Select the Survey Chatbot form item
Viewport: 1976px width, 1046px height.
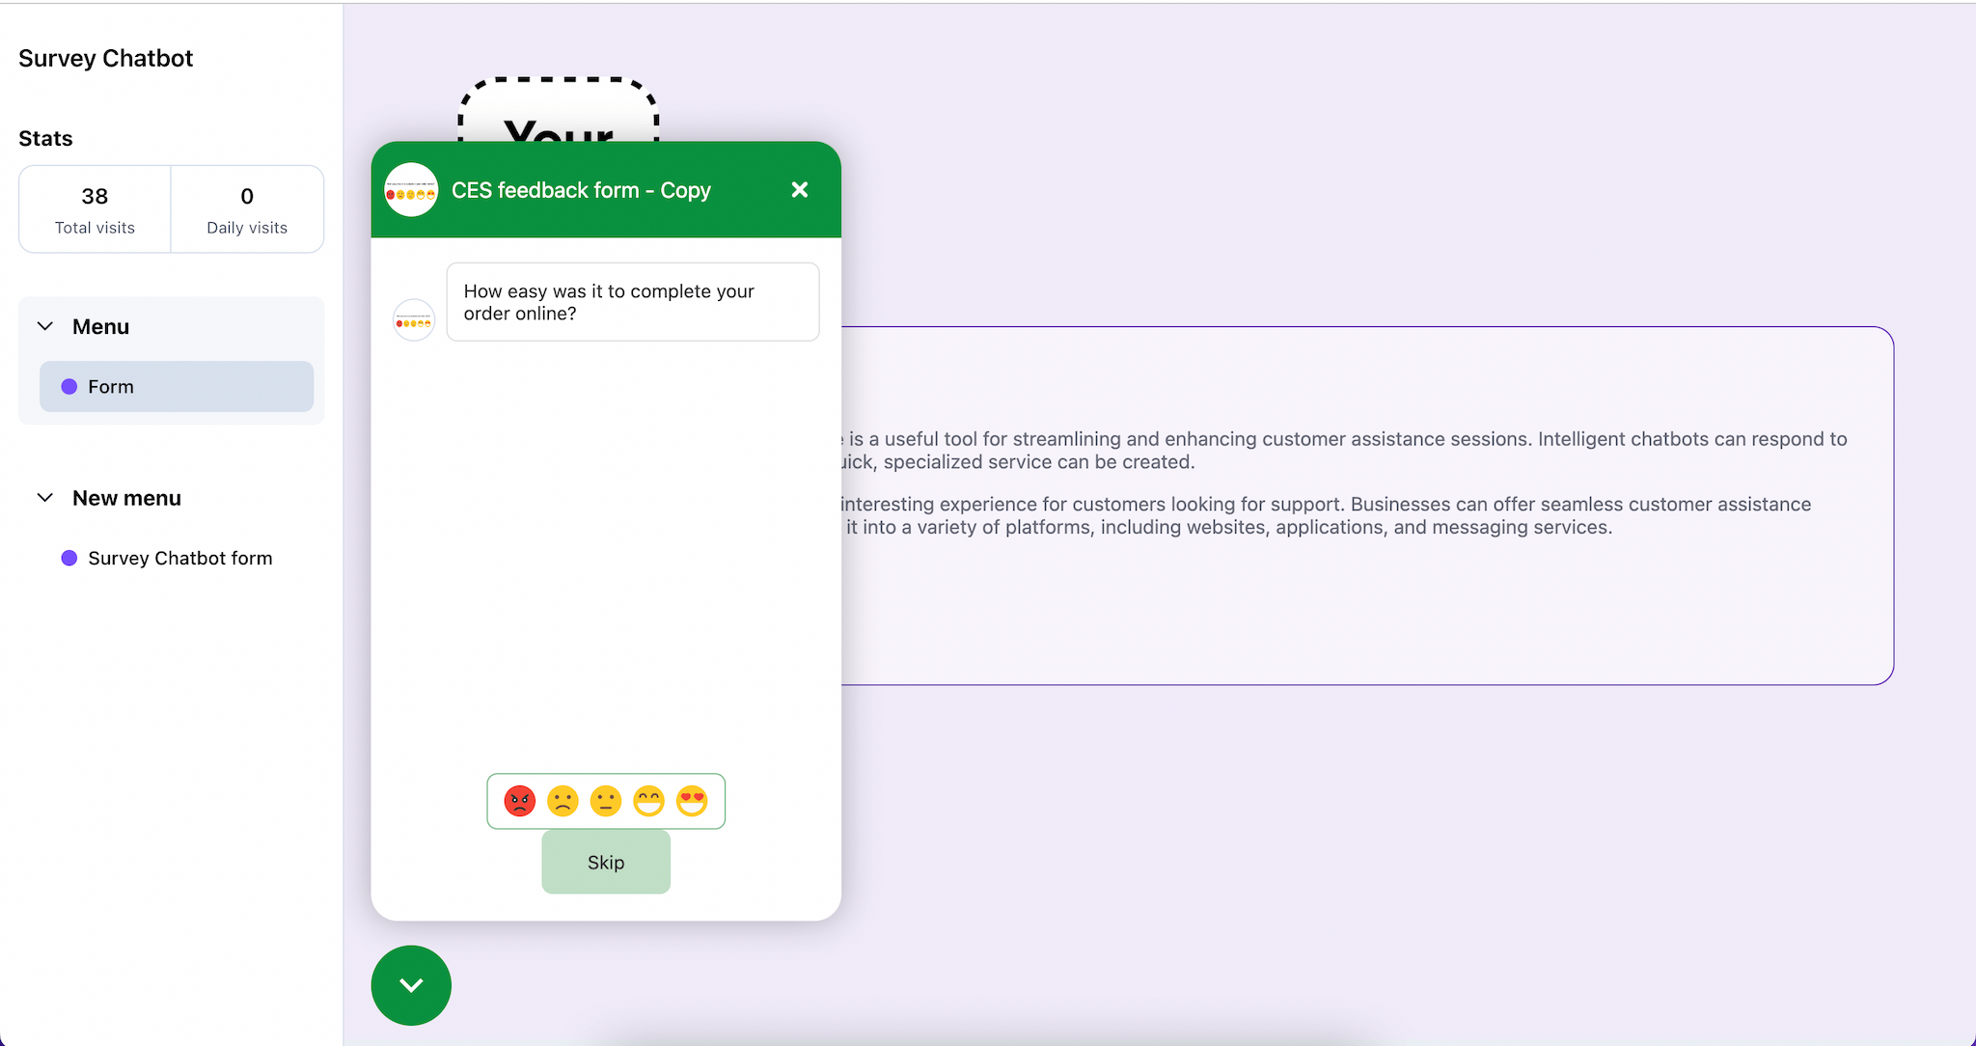[180, 559]
